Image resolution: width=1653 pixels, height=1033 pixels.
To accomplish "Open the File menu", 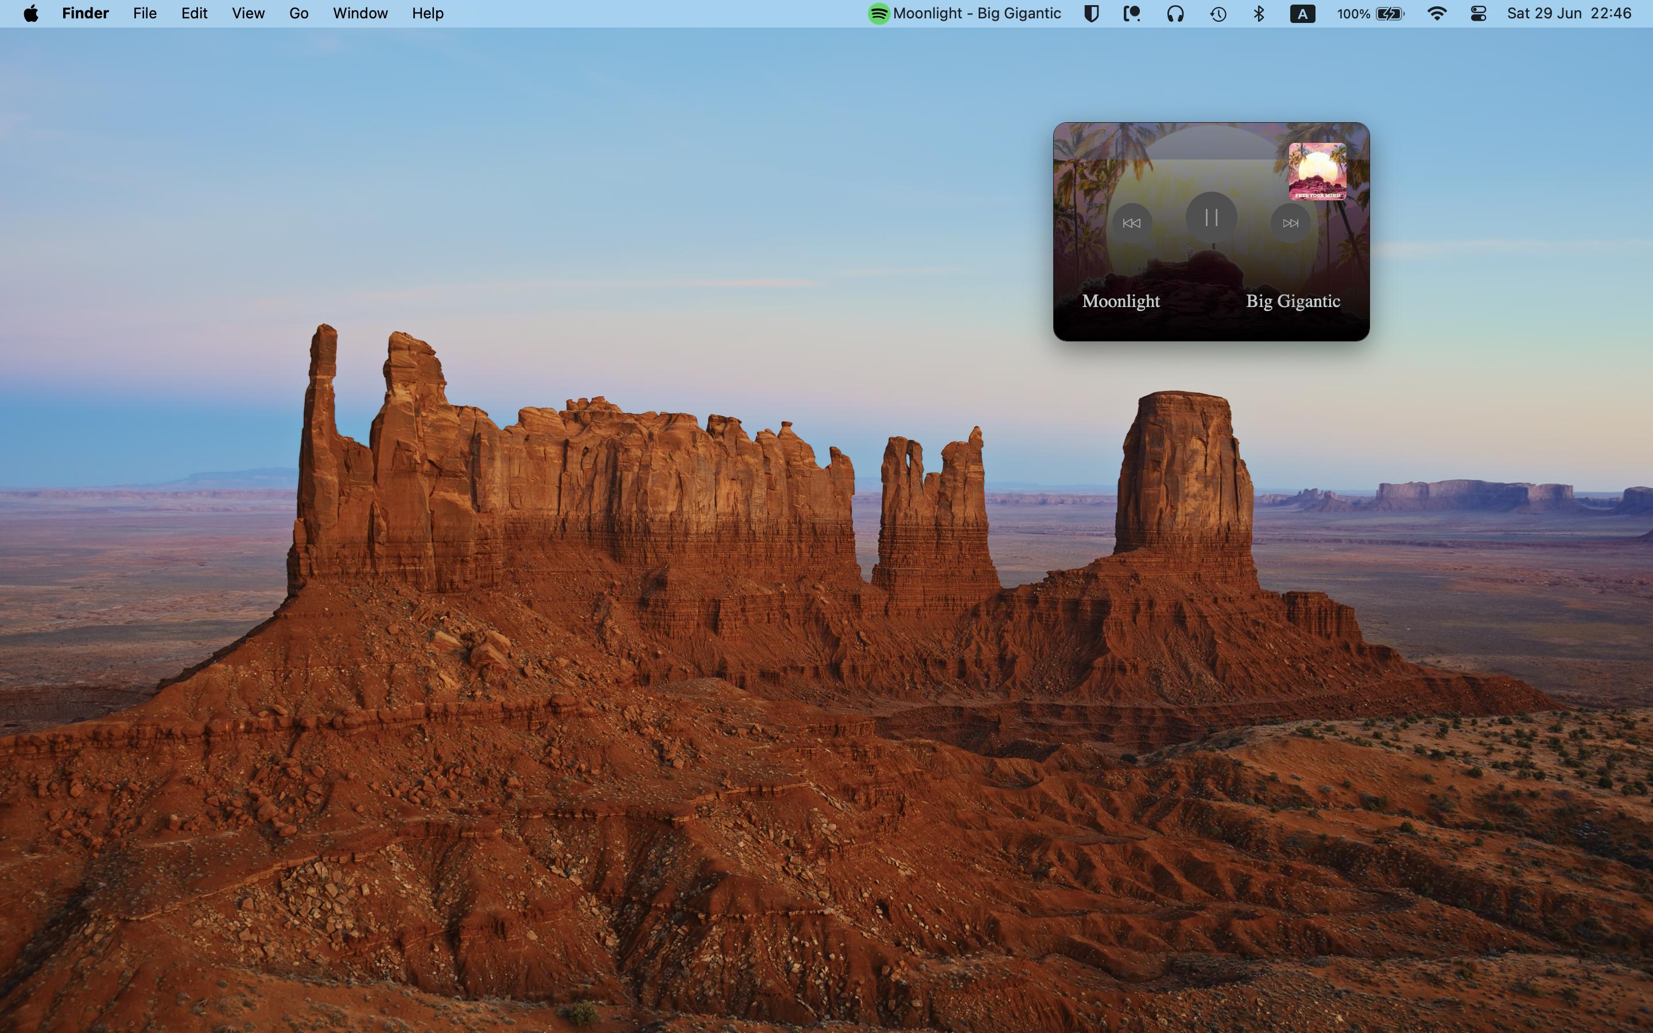I will coord(145,14).
